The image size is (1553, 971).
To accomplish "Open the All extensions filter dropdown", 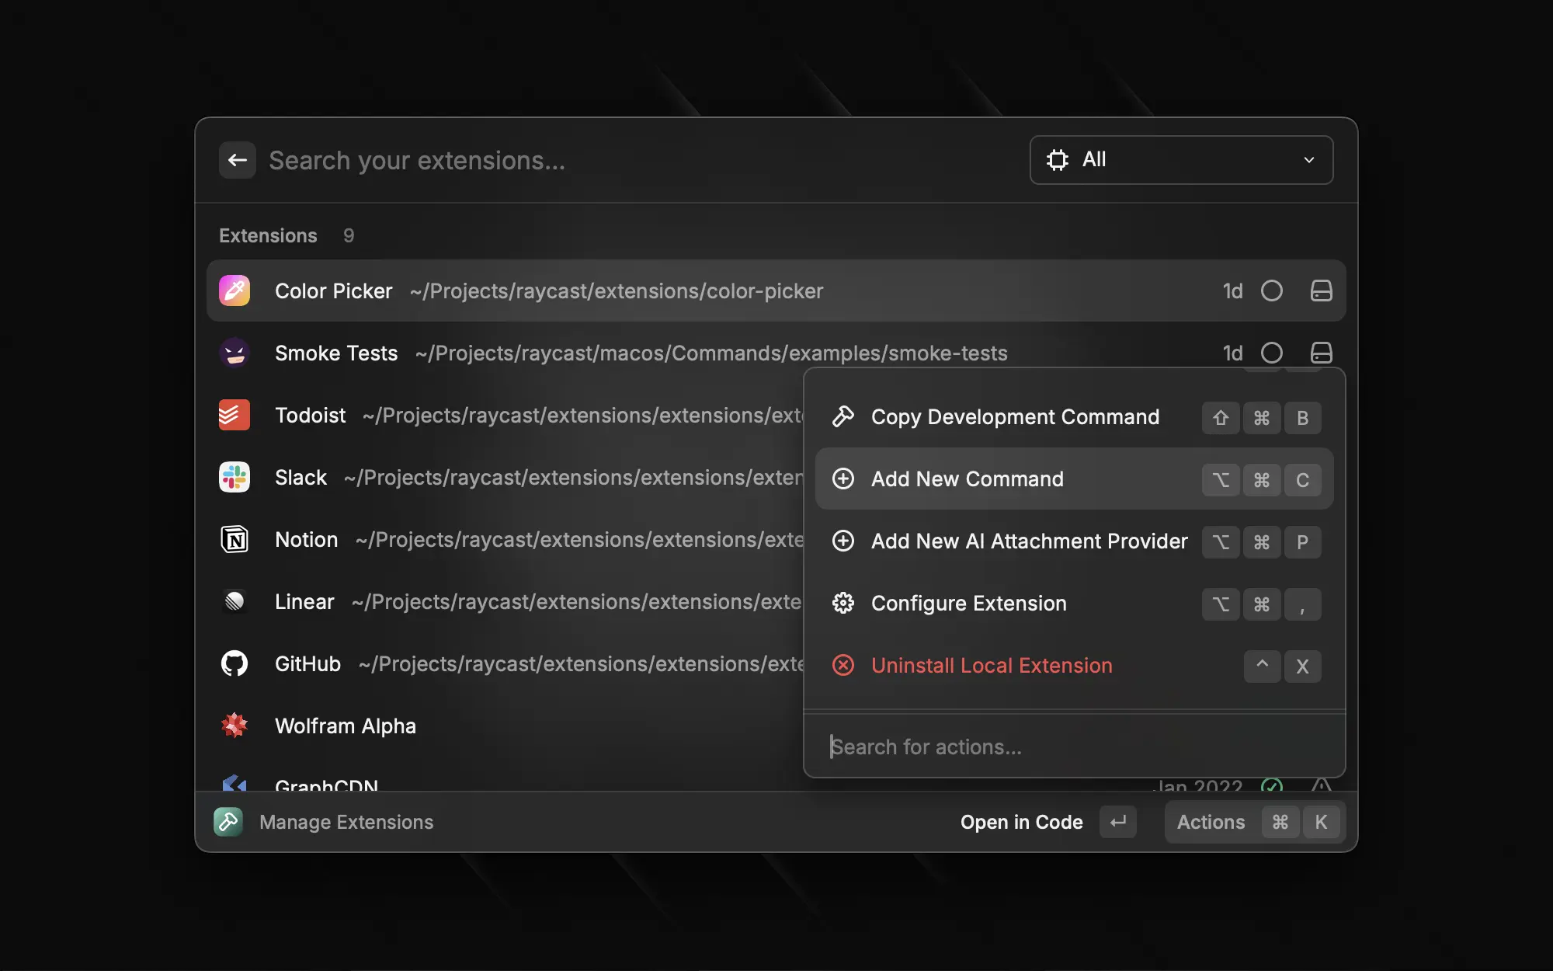I will click(1181, 160).
